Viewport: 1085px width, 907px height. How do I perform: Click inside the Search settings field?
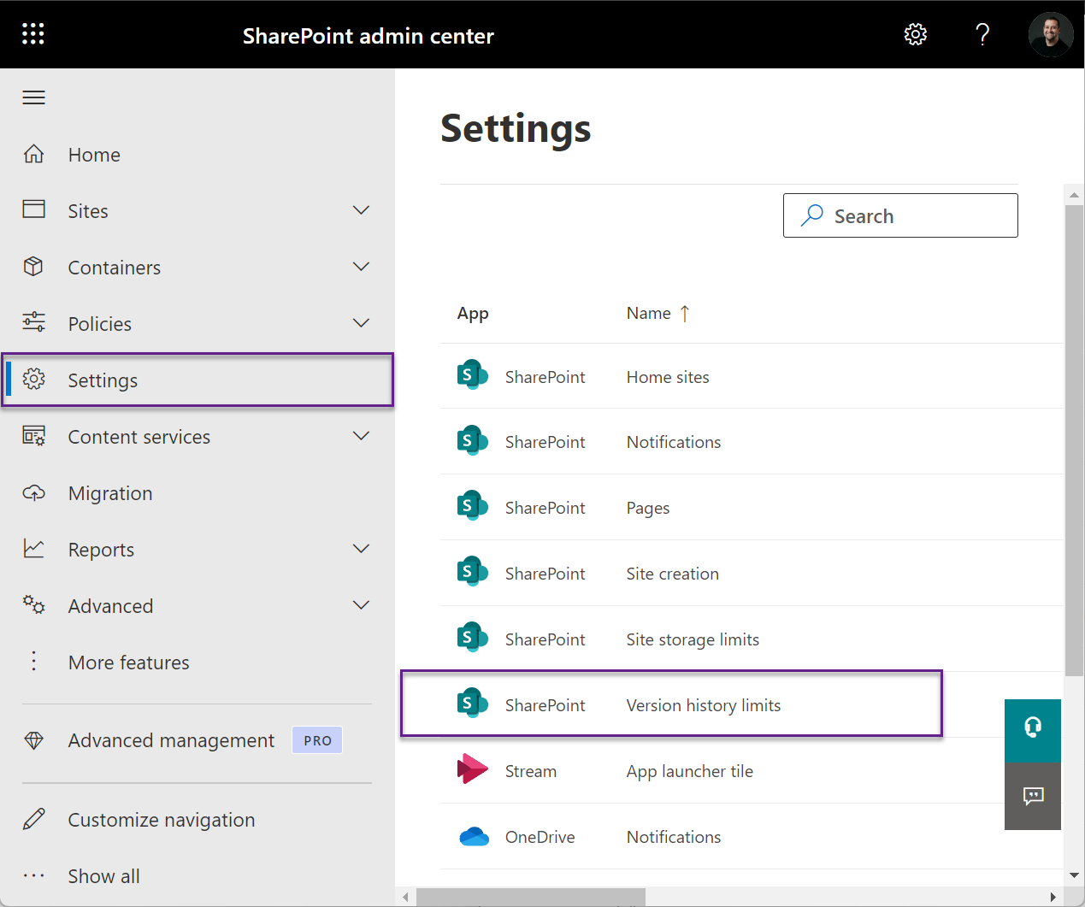coord(899,215)
